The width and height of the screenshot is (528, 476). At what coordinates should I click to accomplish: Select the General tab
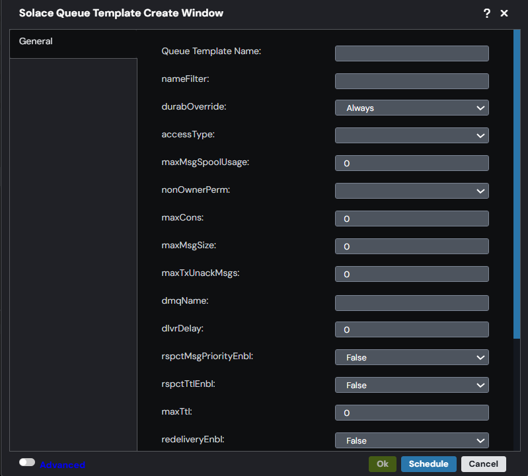point(73,44)
